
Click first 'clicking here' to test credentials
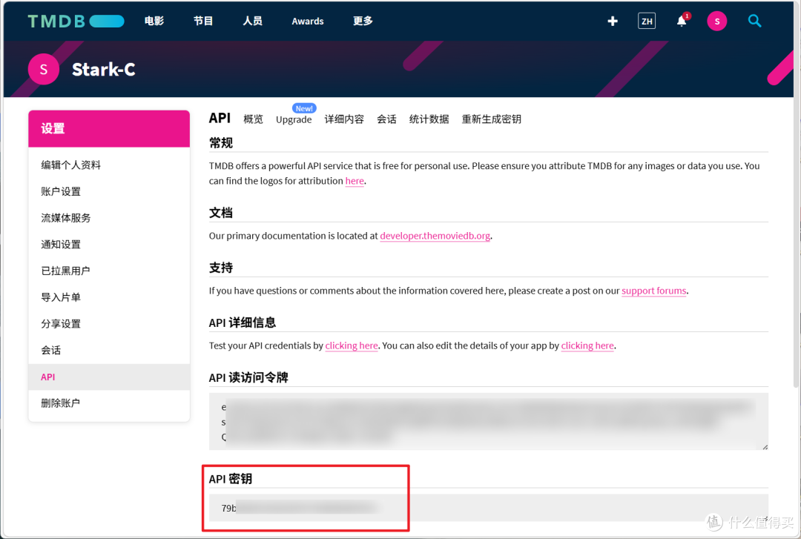pos(352,346)
